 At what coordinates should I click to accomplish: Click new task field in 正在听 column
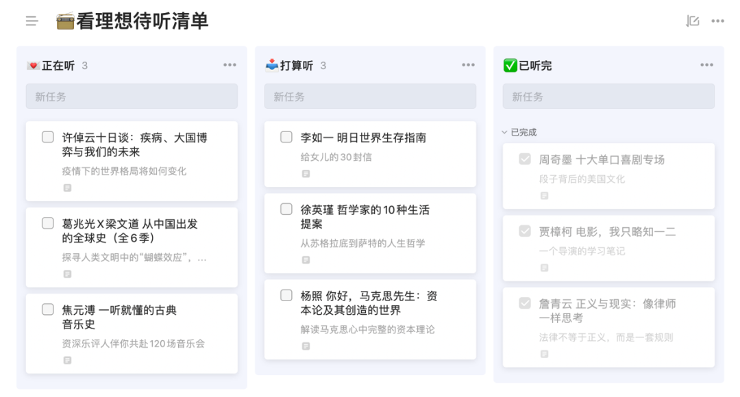[132, 97]
